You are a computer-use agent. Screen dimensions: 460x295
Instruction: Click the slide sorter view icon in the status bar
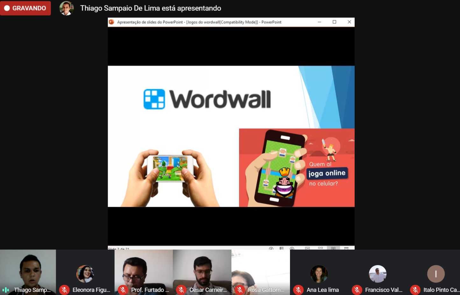coord(320,248)
